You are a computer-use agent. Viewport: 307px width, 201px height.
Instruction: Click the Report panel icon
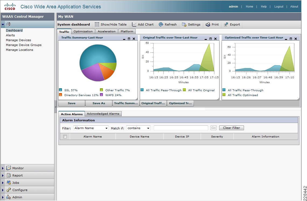click(8, 175)
